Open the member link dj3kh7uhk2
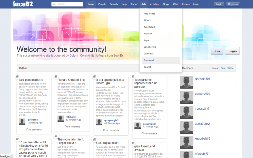Image resolution: width=253 pixels, height=158 pixels. tap(202, 124)
